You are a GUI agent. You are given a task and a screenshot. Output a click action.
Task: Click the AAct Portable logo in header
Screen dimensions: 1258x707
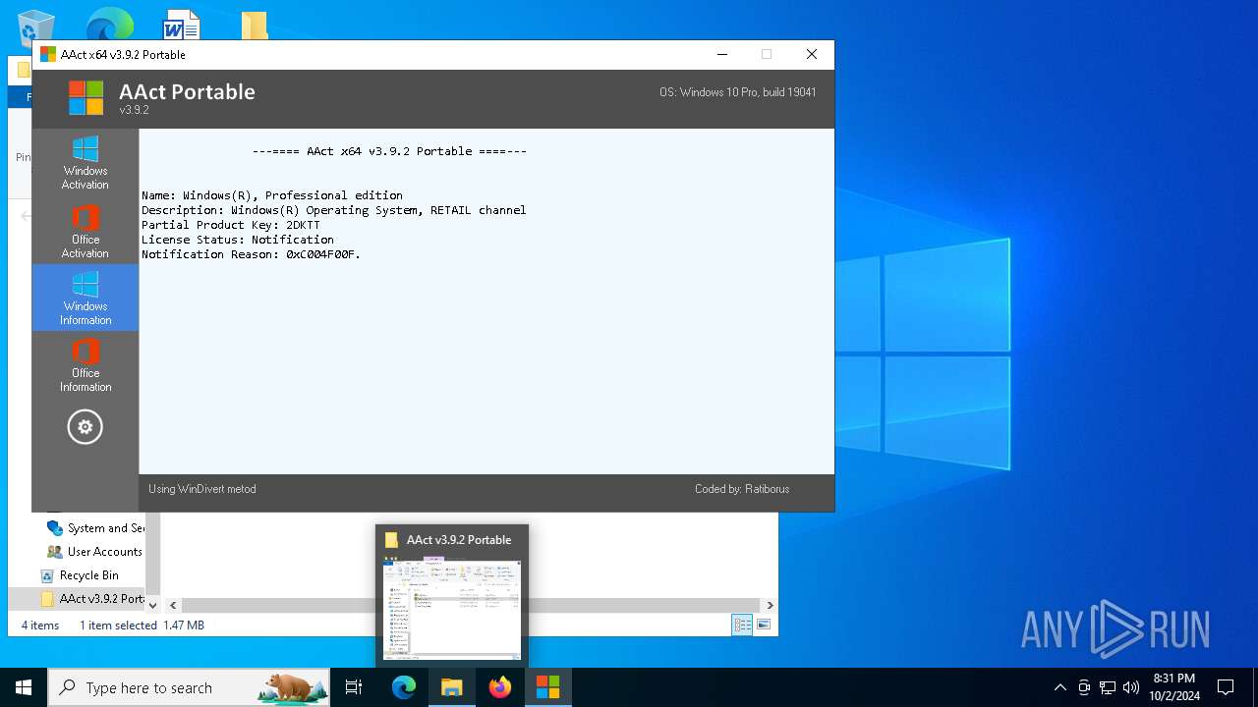point(86,97)
